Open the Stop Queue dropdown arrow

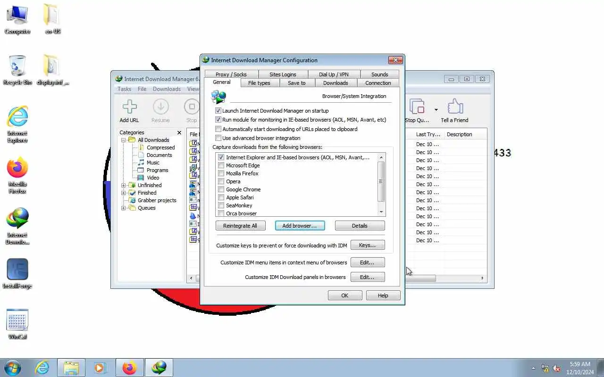tap(436, 110)
